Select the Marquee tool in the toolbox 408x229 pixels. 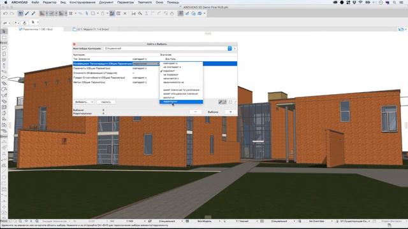[4, 38]
